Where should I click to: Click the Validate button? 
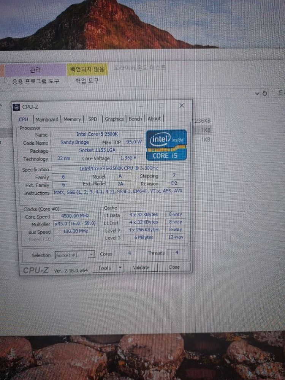[x=141, y=268]
